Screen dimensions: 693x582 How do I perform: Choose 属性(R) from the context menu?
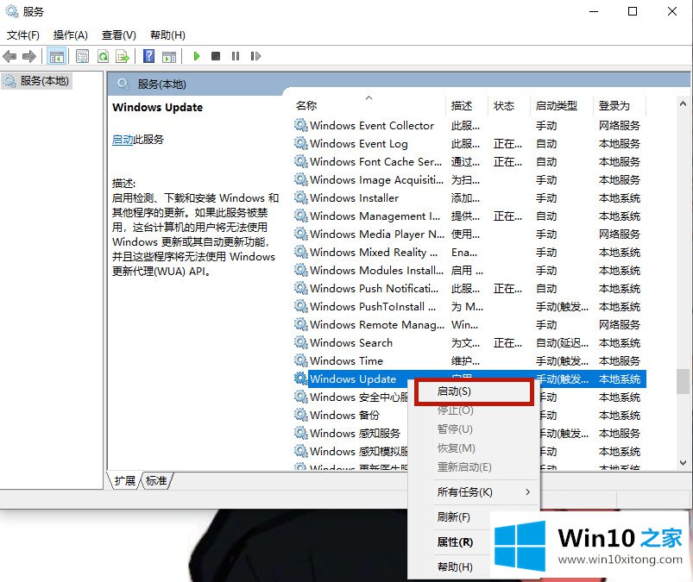455,541
